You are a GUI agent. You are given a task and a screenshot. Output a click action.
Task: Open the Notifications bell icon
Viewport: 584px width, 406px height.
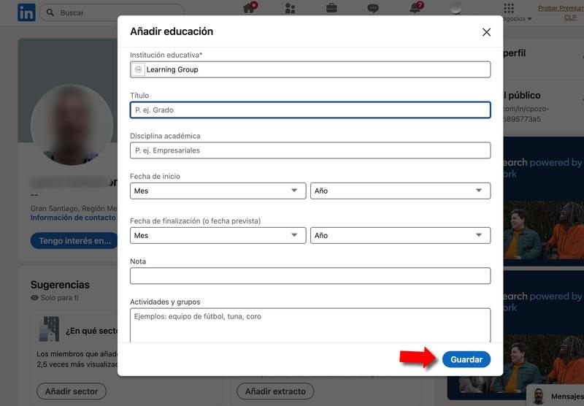coord(415,8)
